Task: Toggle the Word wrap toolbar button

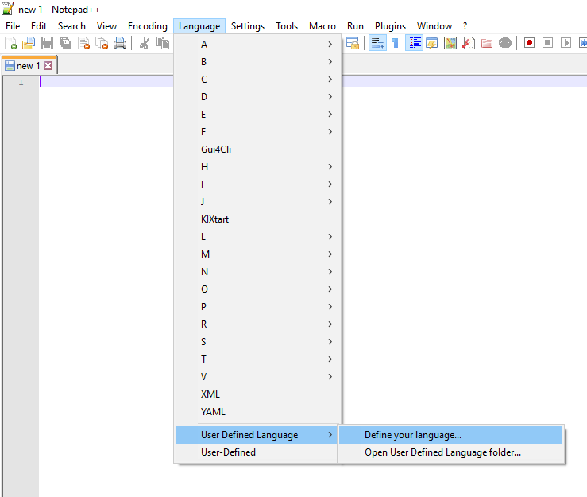Action: [377, 43]
